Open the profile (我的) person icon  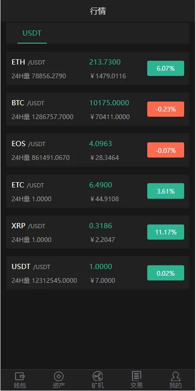point(175,376)
